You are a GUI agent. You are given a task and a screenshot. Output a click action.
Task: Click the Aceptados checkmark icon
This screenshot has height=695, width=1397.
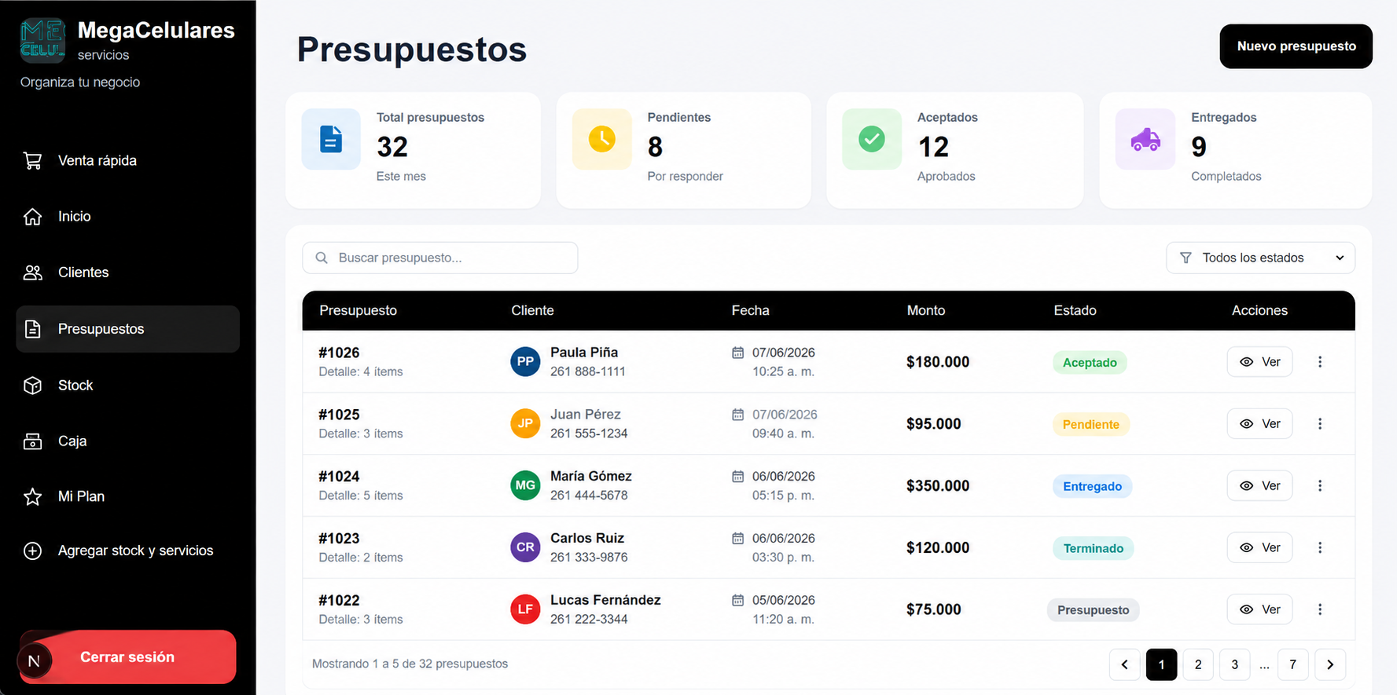[872, 139]
